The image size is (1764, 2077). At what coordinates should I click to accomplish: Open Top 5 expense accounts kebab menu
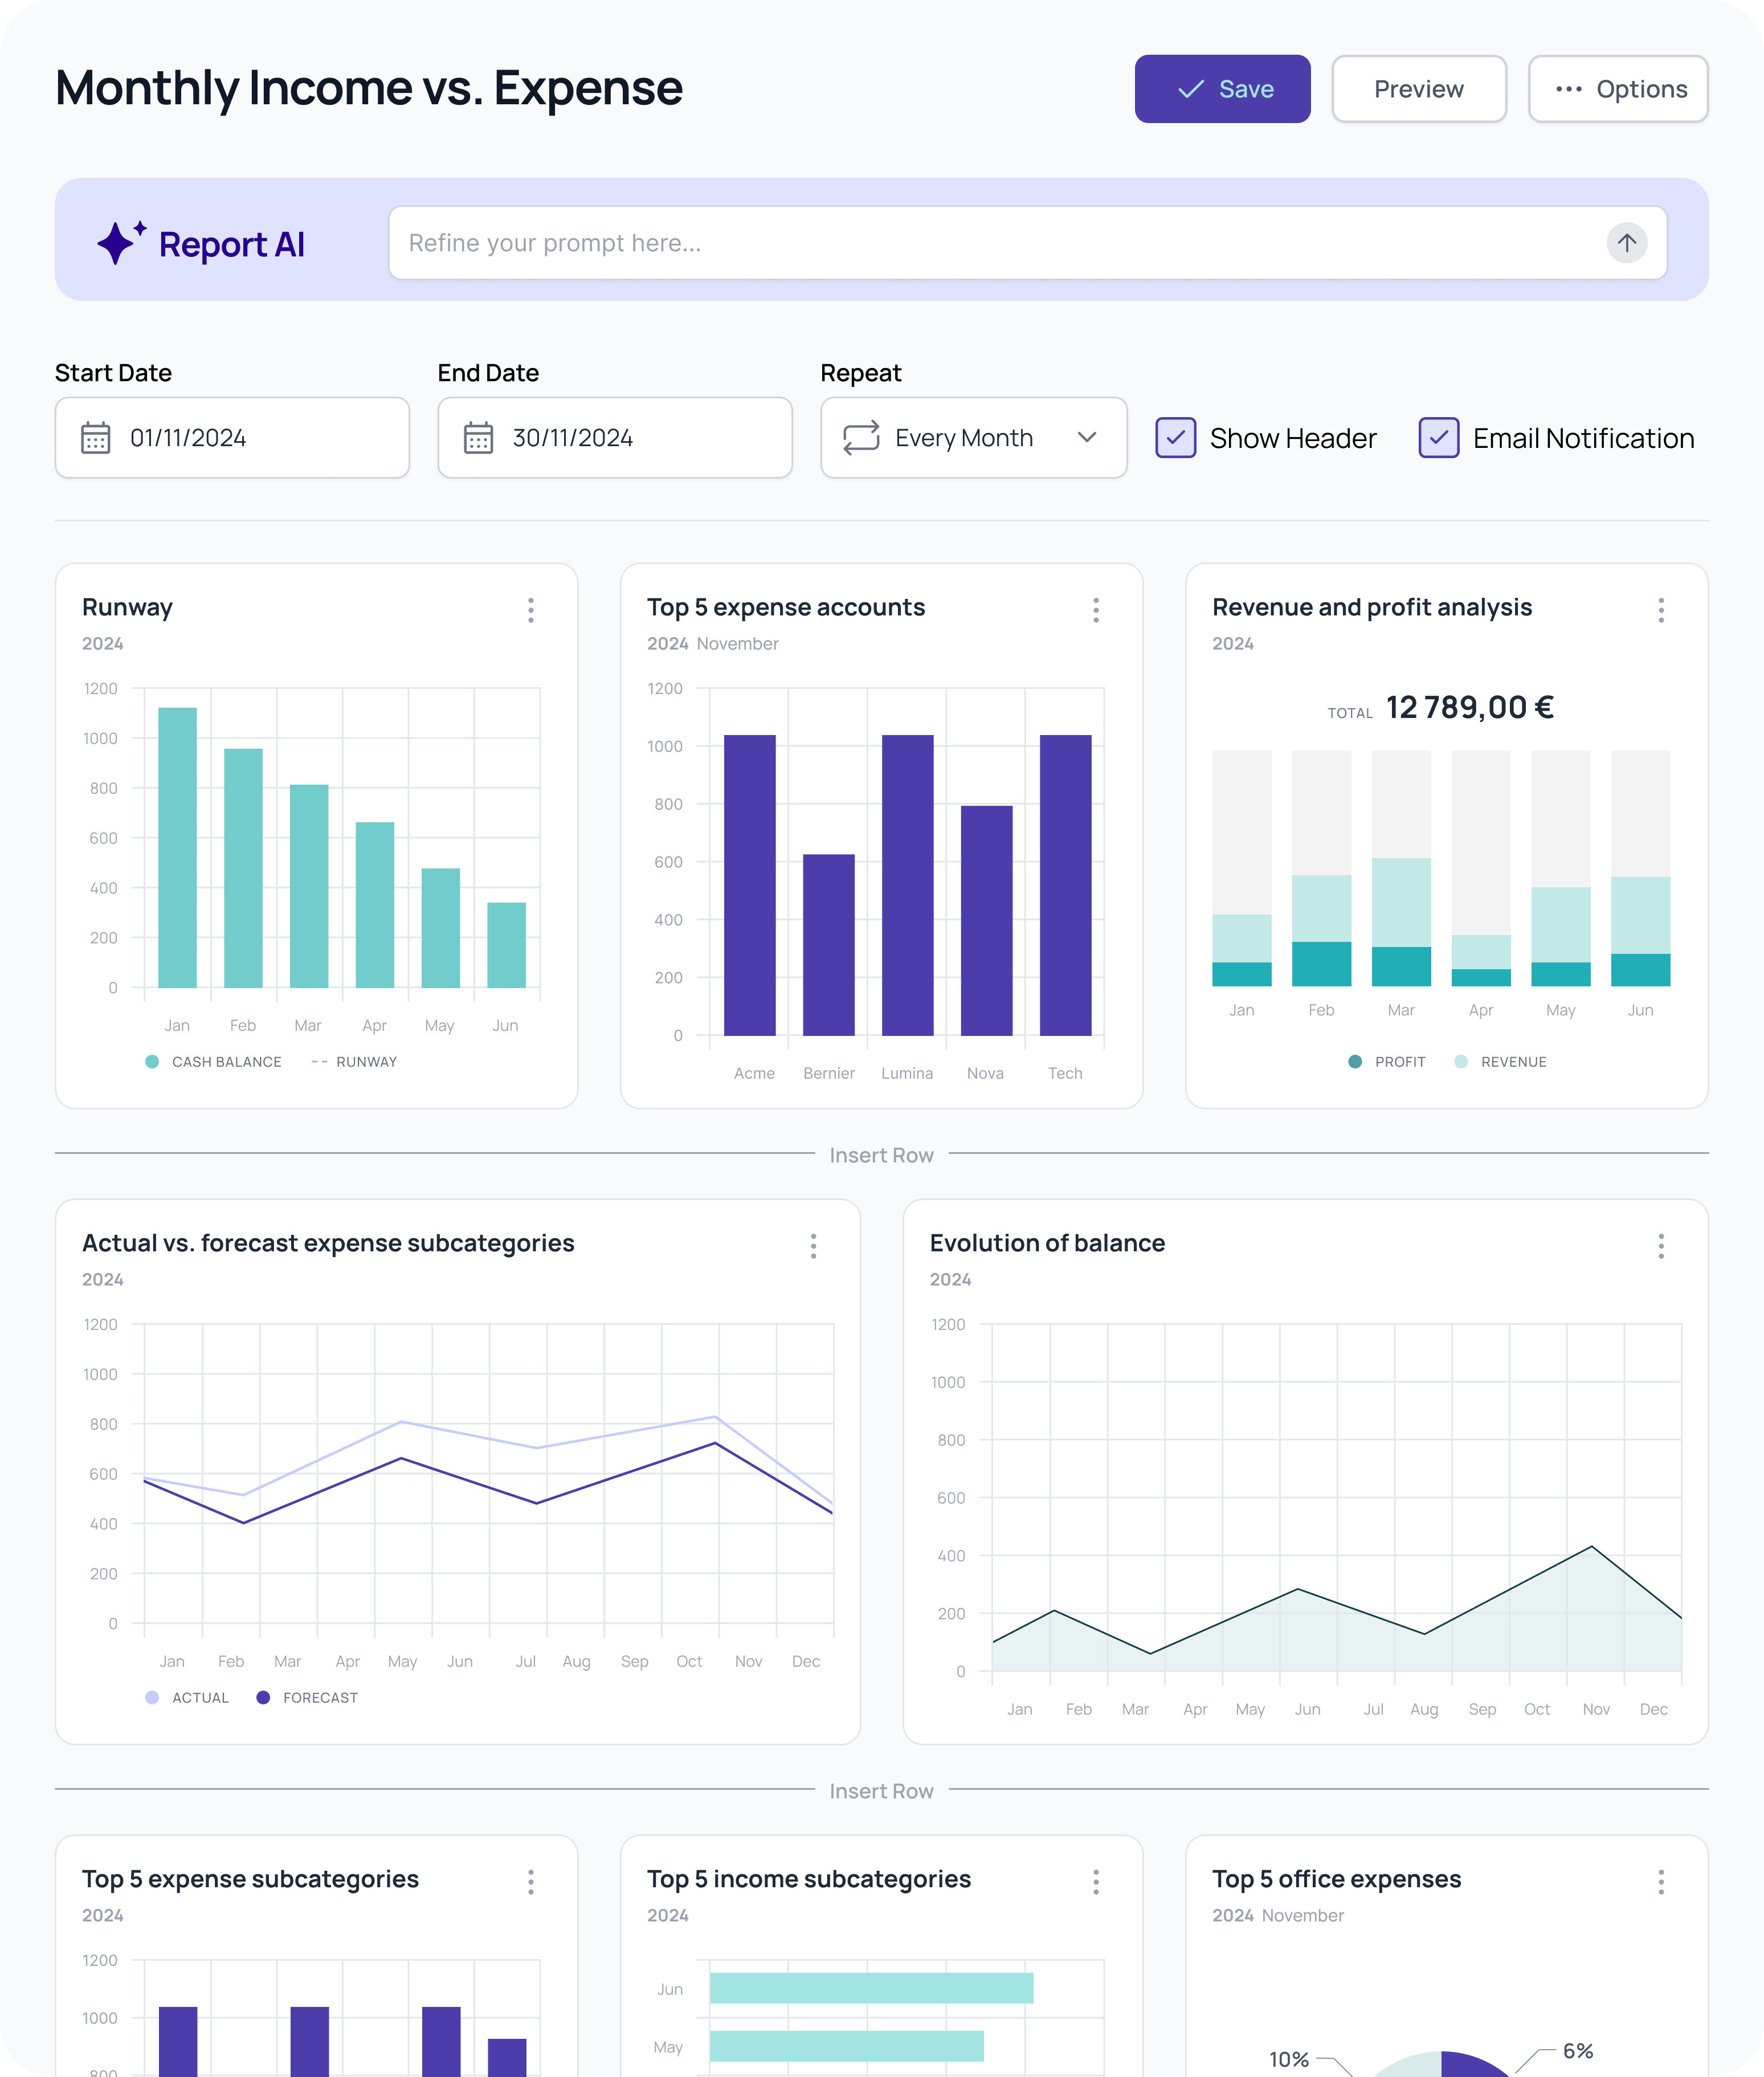click(x=1096, y=610)
